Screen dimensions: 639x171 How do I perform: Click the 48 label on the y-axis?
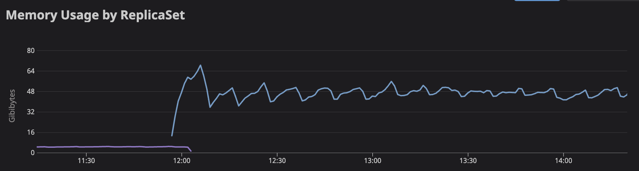31,91
